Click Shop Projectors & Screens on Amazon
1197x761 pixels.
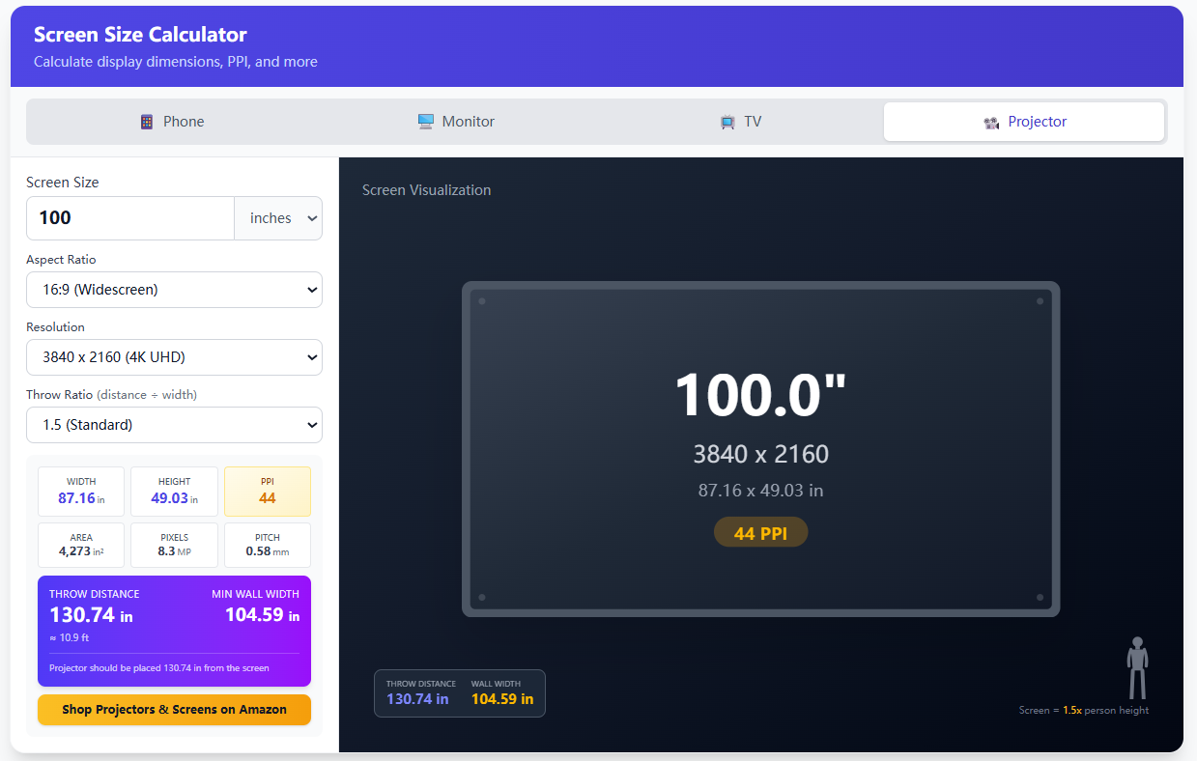coord(174,709)
